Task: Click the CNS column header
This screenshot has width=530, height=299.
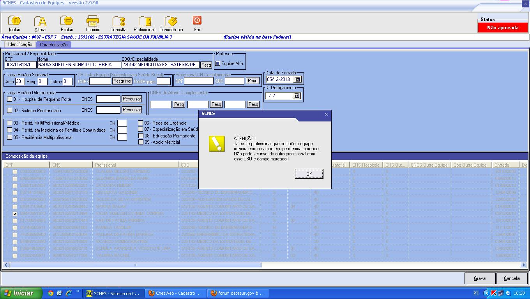Action: [x=71, y=165]
